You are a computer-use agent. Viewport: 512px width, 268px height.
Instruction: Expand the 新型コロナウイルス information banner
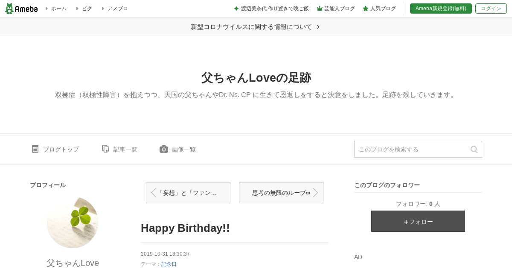coord(256,27)
